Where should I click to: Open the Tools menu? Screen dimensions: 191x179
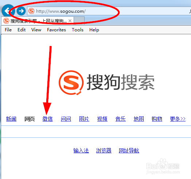click(x=78, y=30)
